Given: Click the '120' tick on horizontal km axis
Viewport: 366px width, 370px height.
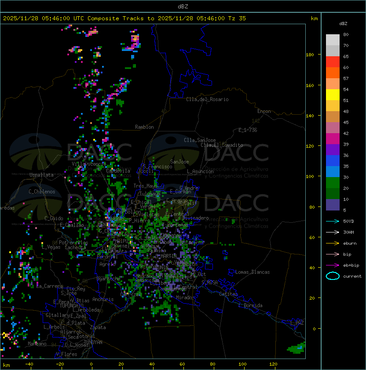Looking at the screenshot, I should pyautogui.click(x=273, y=364).
